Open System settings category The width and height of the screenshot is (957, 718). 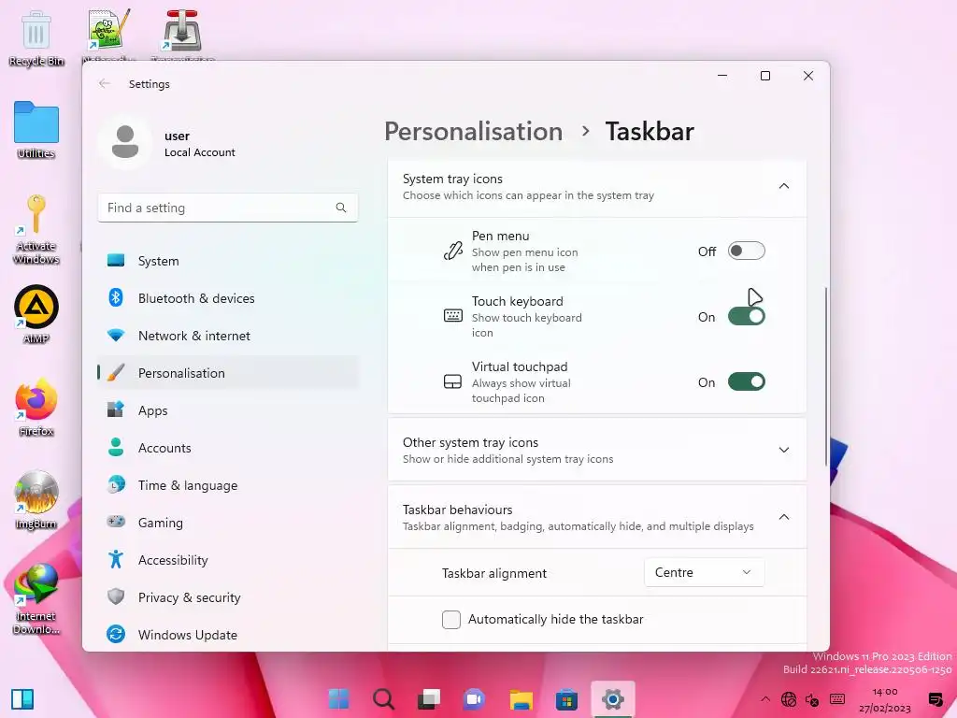[228, 261]
